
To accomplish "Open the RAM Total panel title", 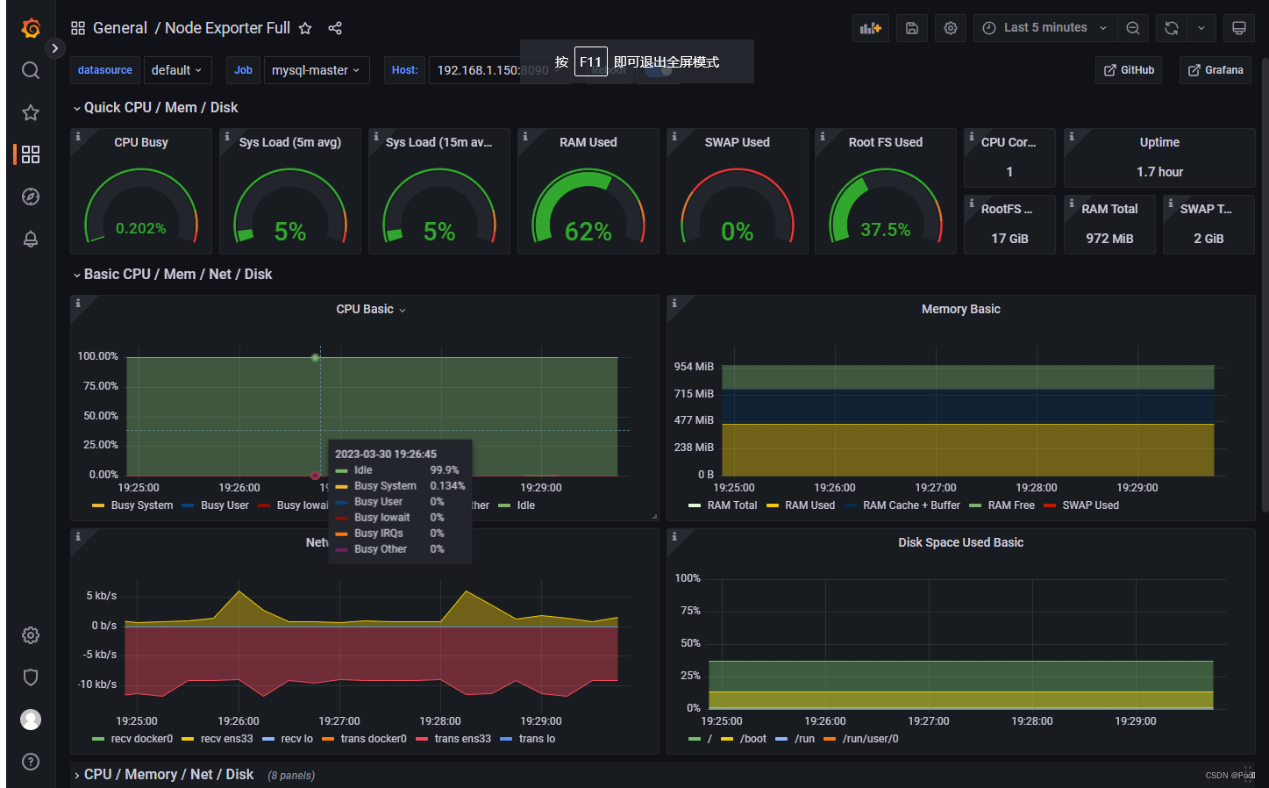I will (1109, 209).
